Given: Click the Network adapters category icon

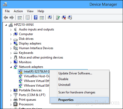Looking at the screenshot, I should pyautogui.click(x=16, y=67).
